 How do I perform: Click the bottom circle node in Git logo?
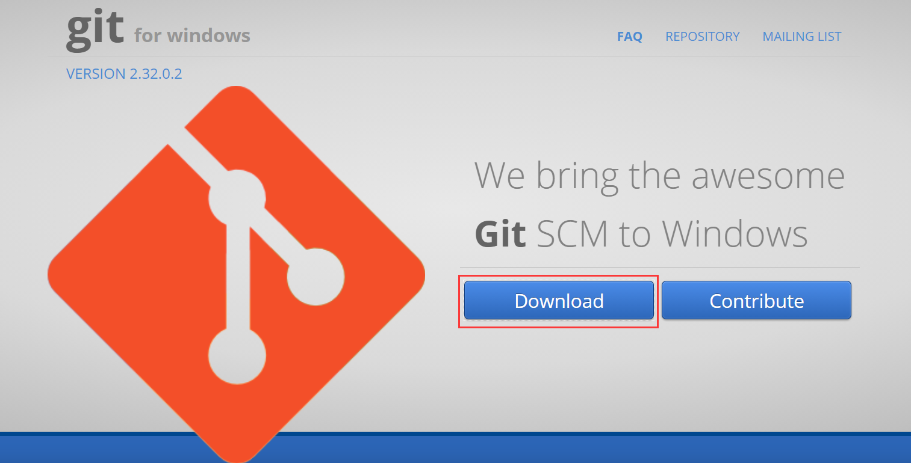[x=237, y=356]
